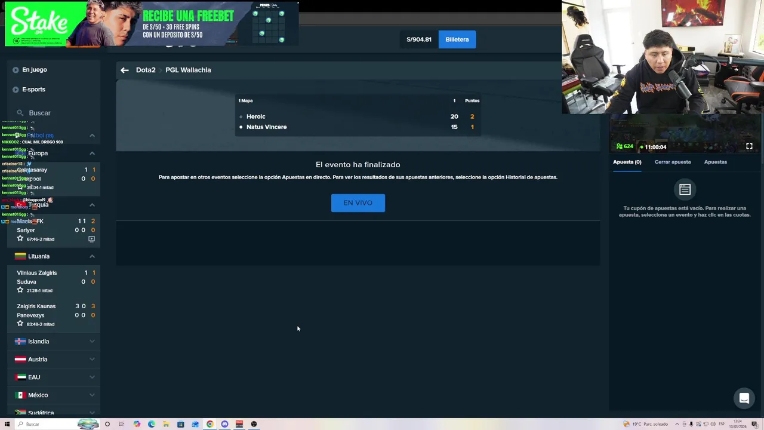764x430 pixels.
Task: Open the Billetera wallet
Action: 457,39
